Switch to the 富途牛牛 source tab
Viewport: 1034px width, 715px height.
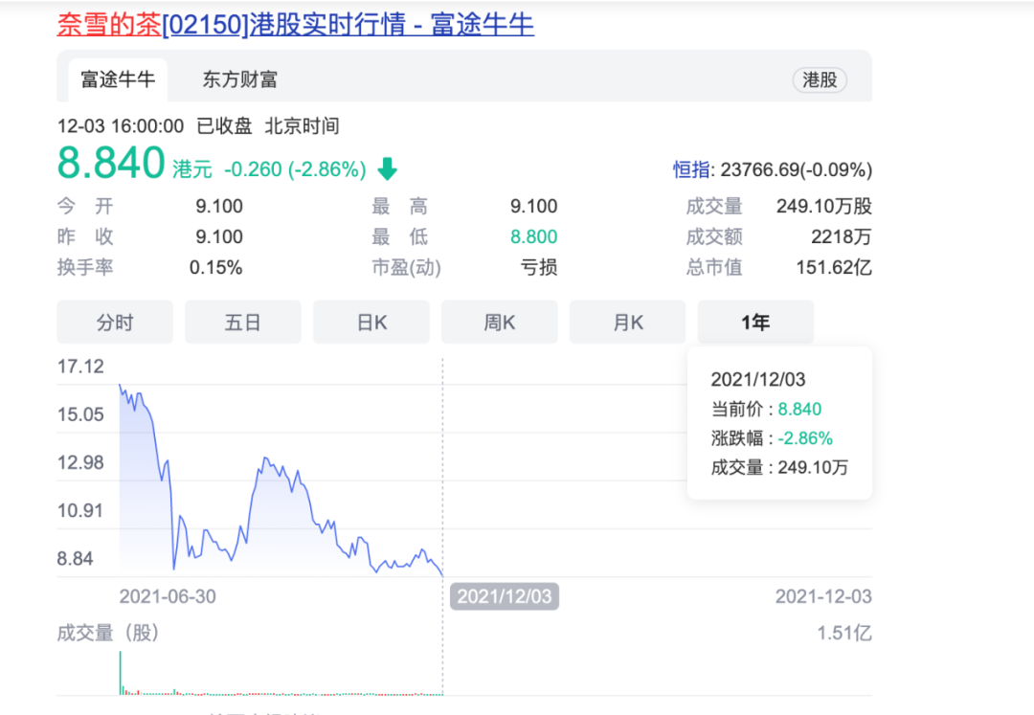pos(118,79)
